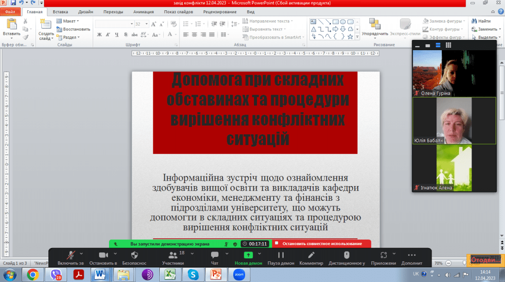Open the Участники participants panel
The image size is (505, 282).
click(x=173, y=255)
